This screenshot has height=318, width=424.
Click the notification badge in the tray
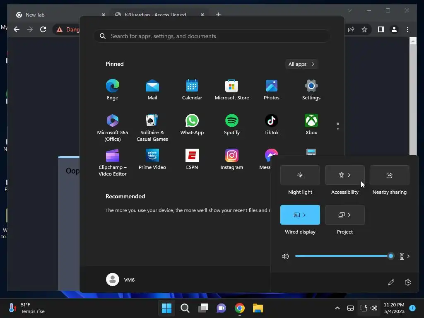[x=412, y=308]
